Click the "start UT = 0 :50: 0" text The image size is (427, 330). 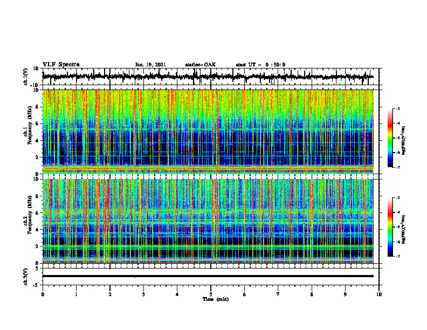(260, 65)
